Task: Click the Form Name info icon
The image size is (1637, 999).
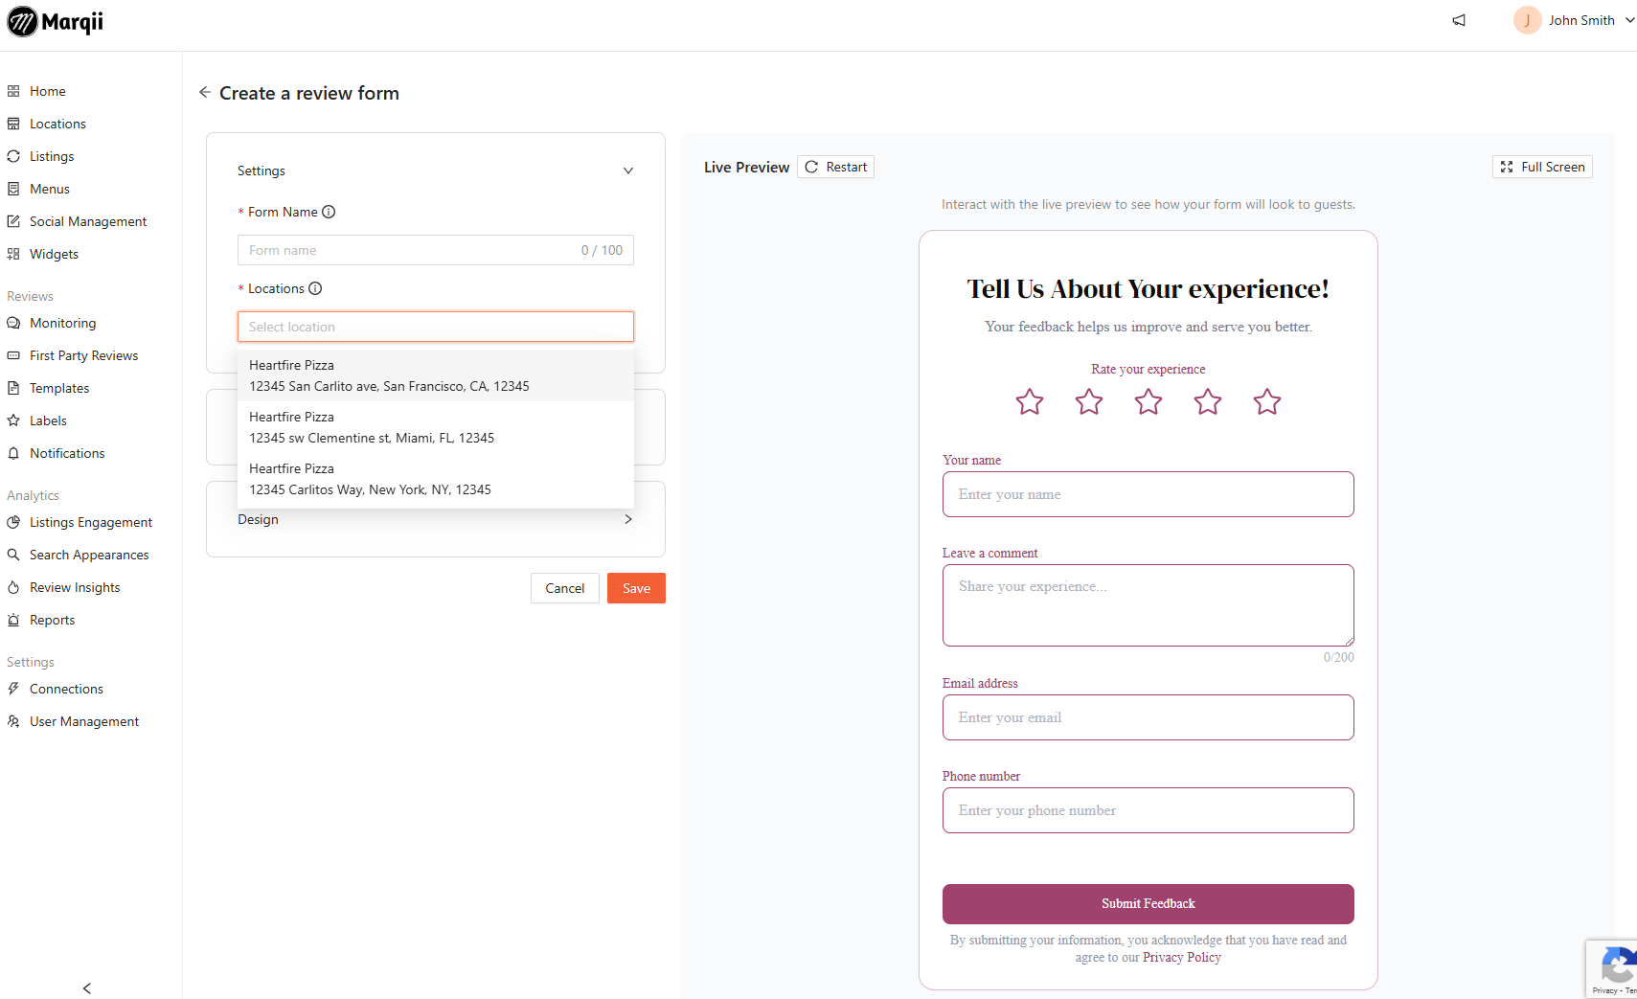Action: 329,212
